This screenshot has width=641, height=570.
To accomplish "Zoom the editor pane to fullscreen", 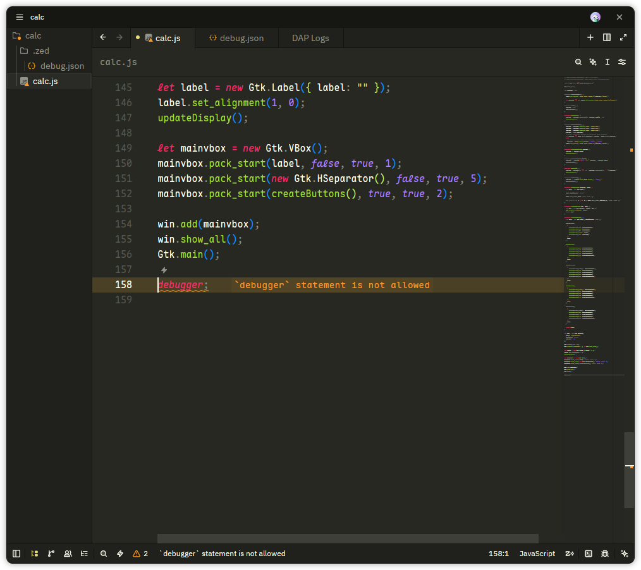I will [x=623, y=37].
